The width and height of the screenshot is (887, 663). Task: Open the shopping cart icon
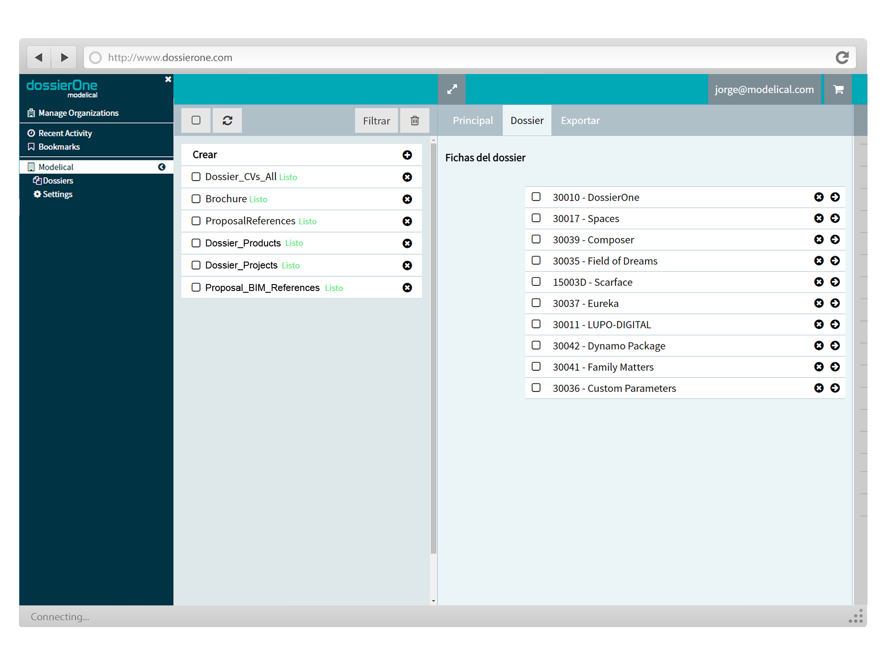click(x=838, y=89)
